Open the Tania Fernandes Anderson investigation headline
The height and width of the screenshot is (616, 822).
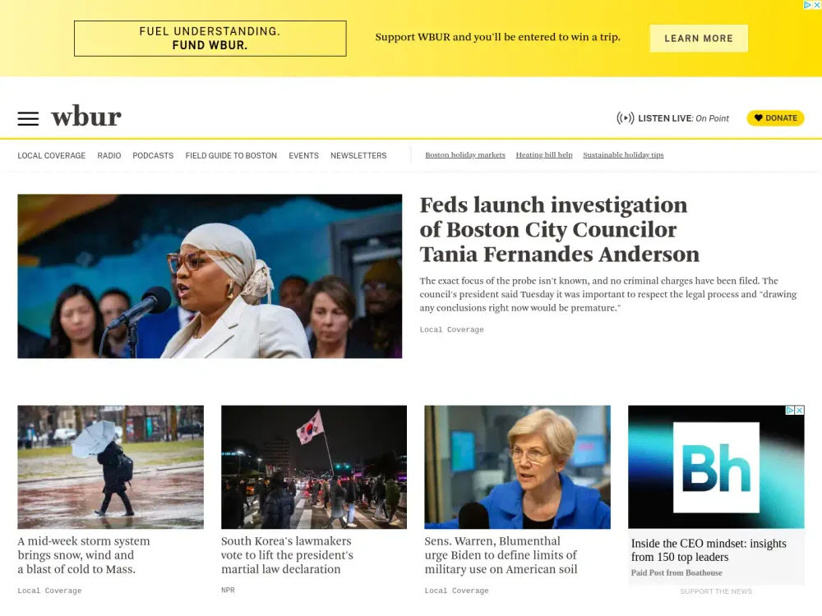pos(553,229)
